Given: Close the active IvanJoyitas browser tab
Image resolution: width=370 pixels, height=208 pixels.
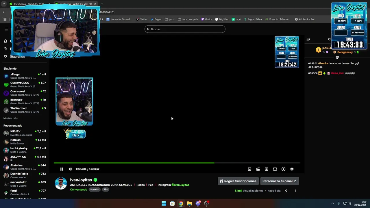Looking at the screenshot, I should (95, 4).
